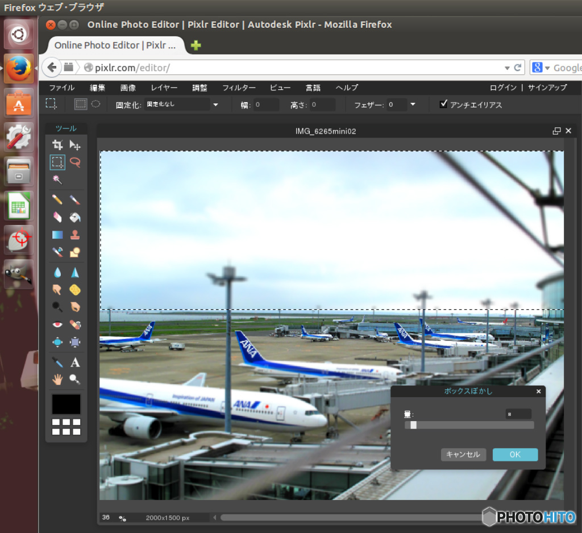Viewport: 582px width, 533px height.
Task: Select the Clone Stamp tool
Action: [75, 235]
